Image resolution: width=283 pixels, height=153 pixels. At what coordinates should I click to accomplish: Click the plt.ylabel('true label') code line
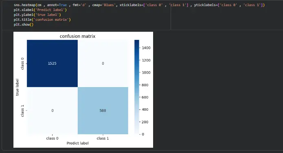tap(37, 15)
